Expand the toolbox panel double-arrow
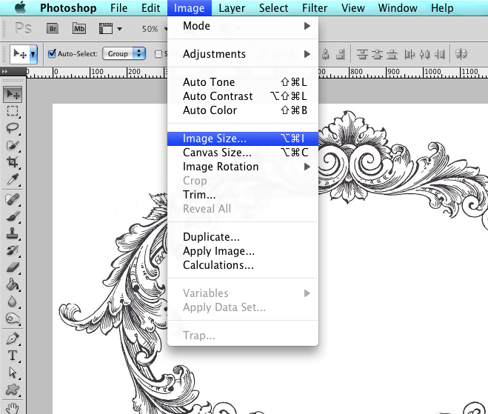488x414 pixels. tap(4, 72)
